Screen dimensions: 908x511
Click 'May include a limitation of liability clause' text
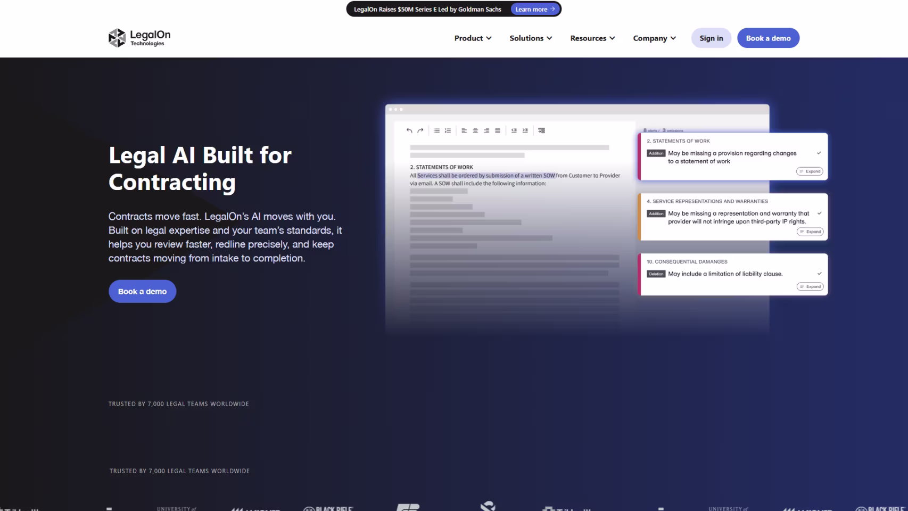point(725,274)
